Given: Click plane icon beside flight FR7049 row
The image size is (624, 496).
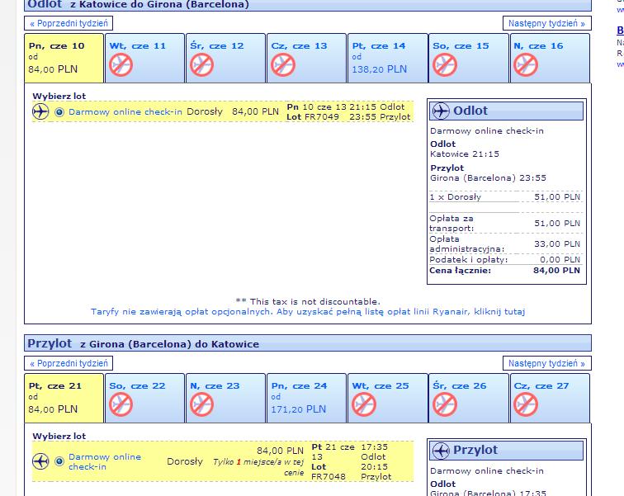Looking at the screenshot, I should [x=40, y=111].
